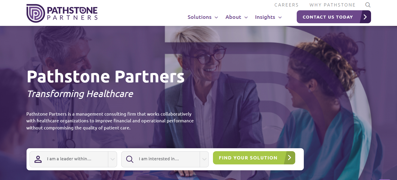Open the 'I am interested in' dropdown arrow
This screenshot has height=180, width=397.
coord(204,159)
